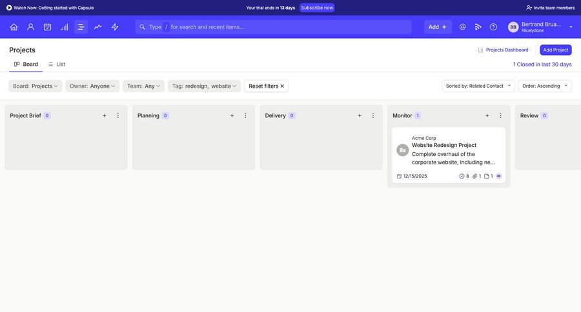Click the Add Project button
Screen dimensions: 581x312
pos(555,50)
